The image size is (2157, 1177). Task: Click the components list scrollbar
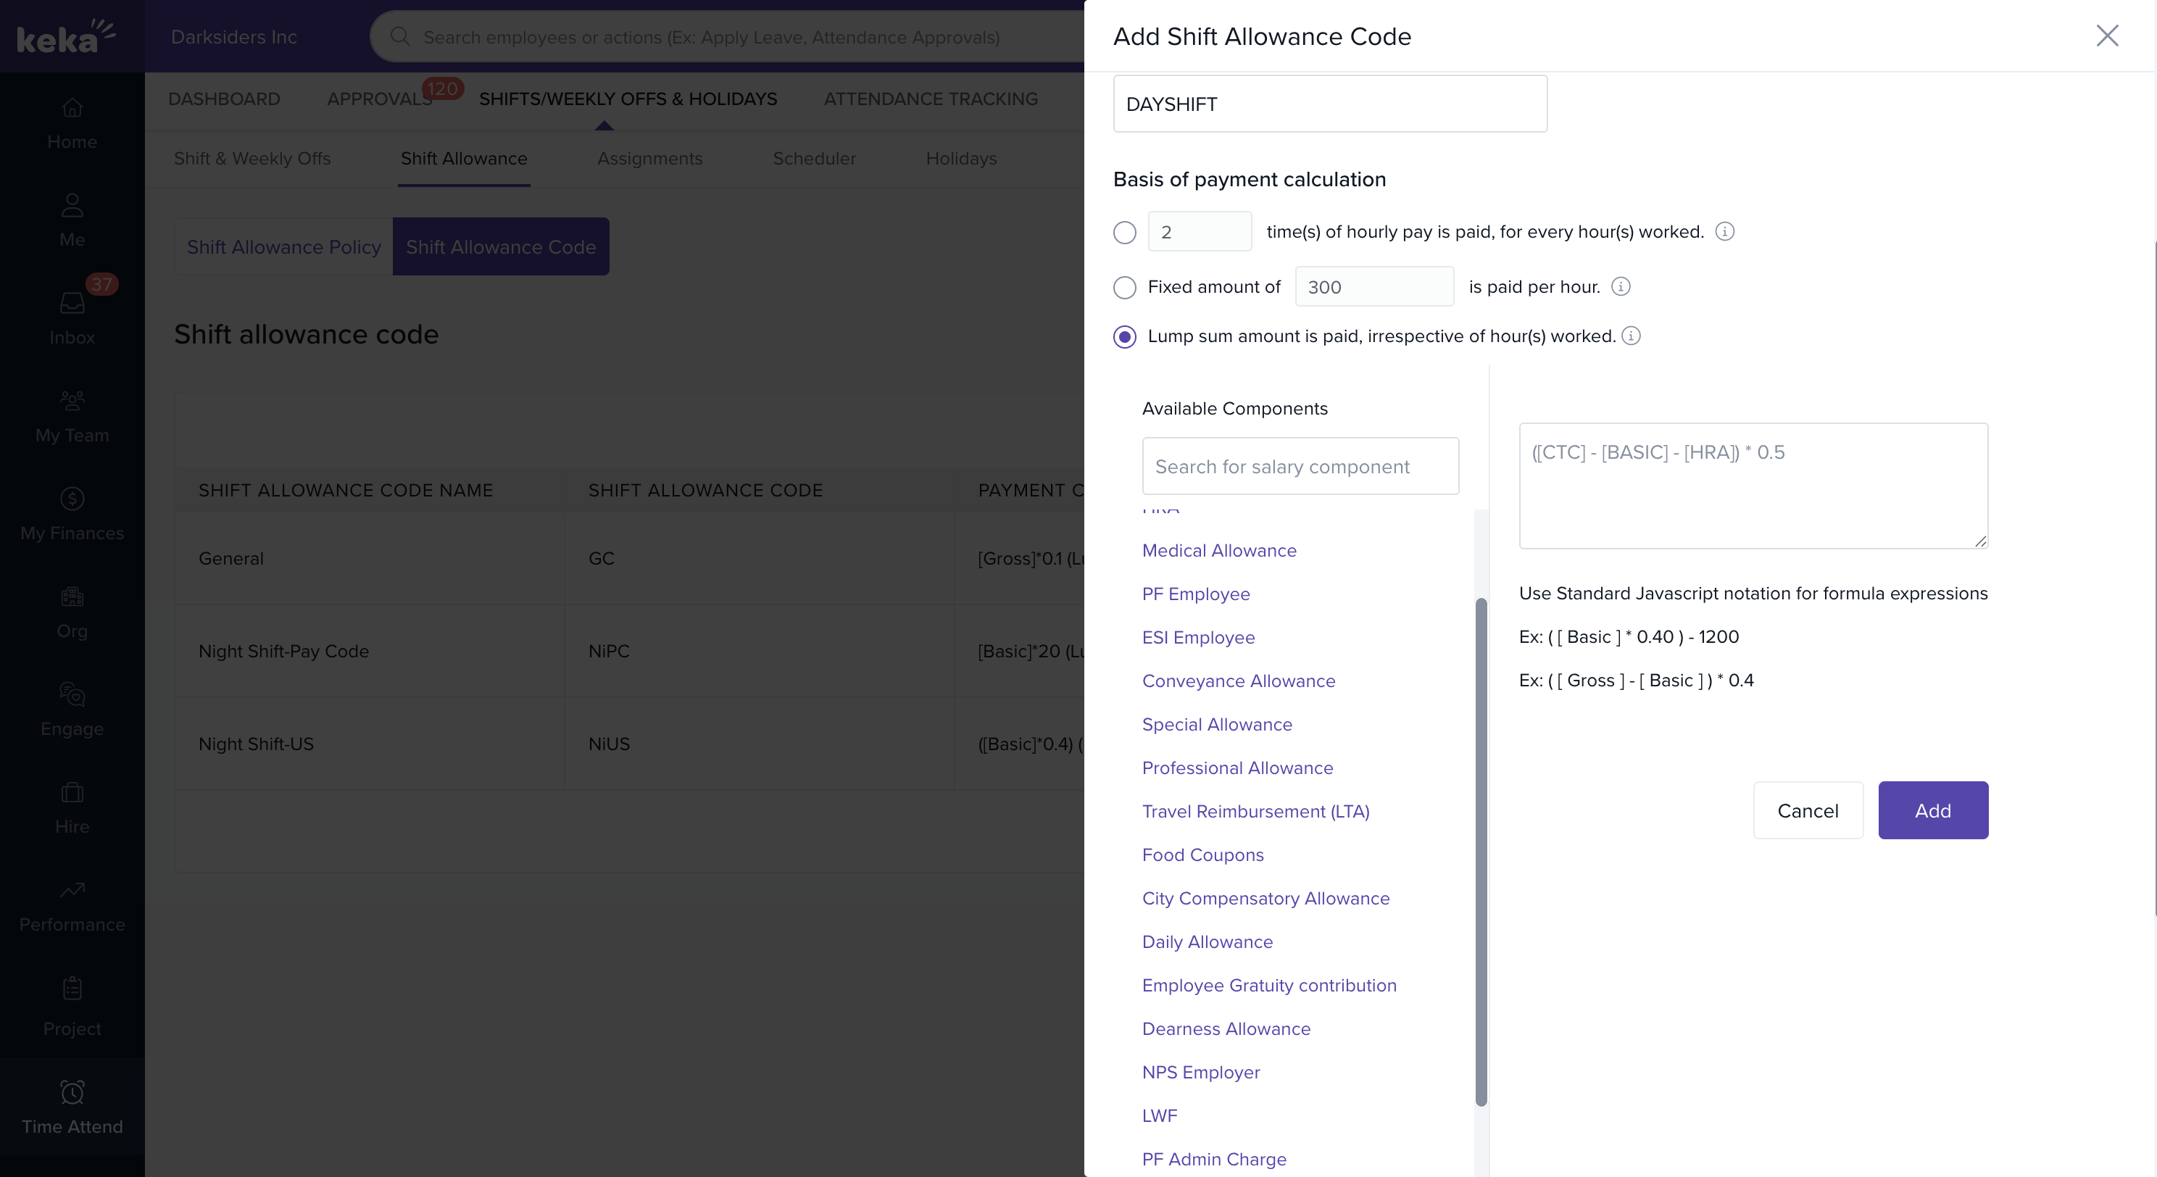pos(1481,851)
